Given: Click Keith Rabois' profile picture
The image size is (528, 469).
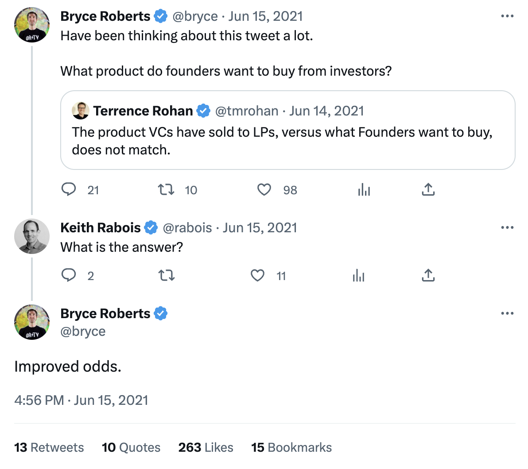Looking at the screenshot, I should point(32,236).
